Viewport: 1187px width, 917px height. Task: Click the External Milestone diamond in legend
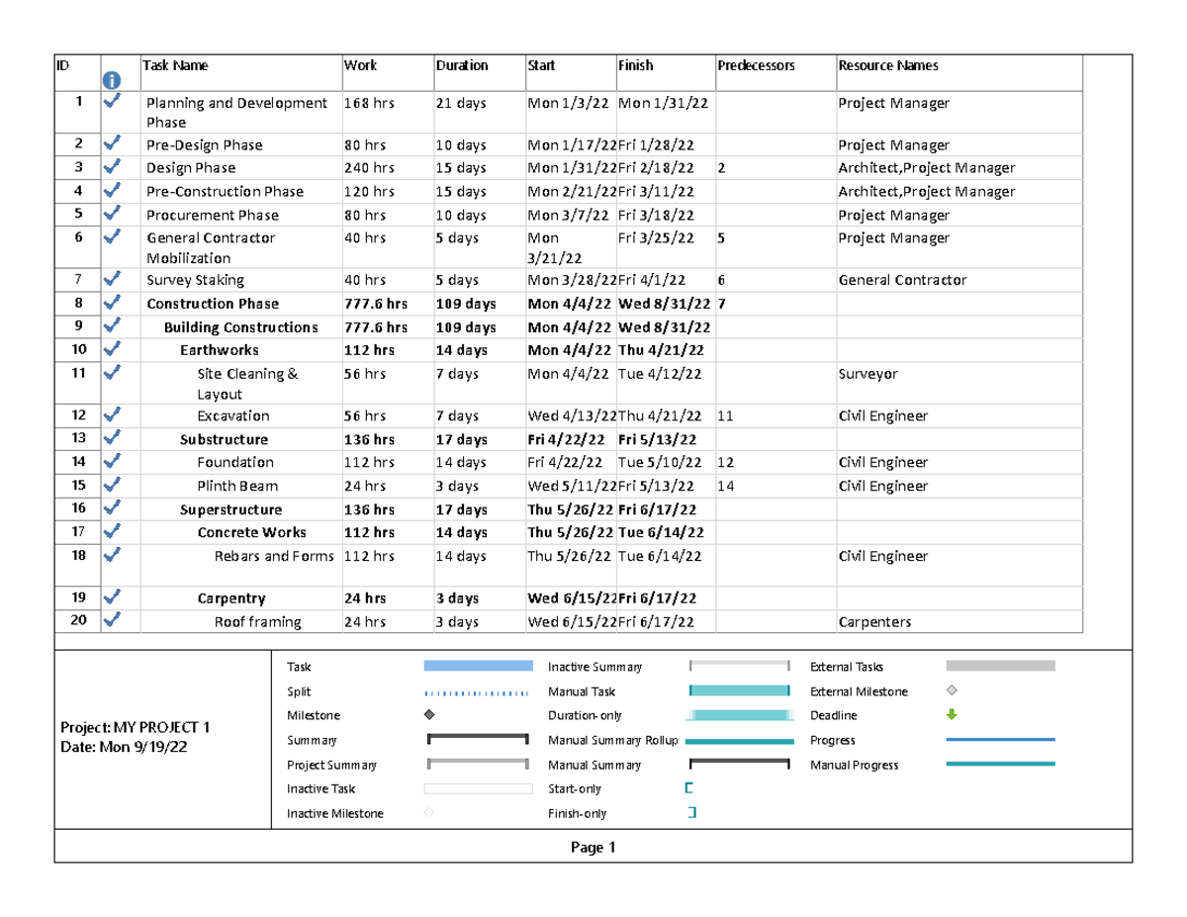[953, 691]
